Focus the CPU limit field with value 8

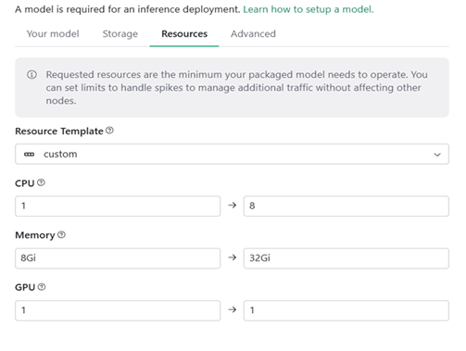346,206
